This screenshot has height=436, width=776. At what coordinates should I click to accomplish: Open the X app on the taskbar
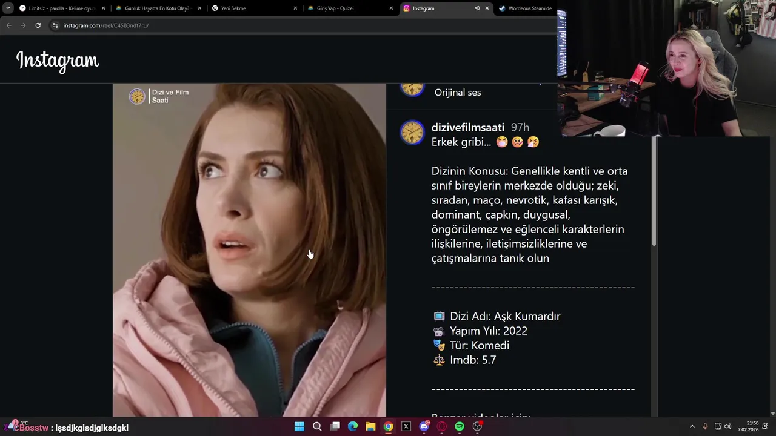(406, 426)
